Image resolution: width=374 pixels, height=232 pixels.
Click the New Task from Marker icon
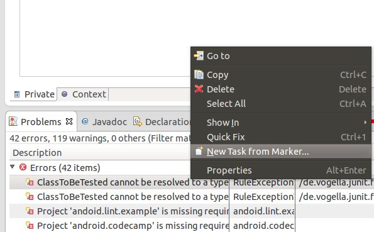(199, 152)
